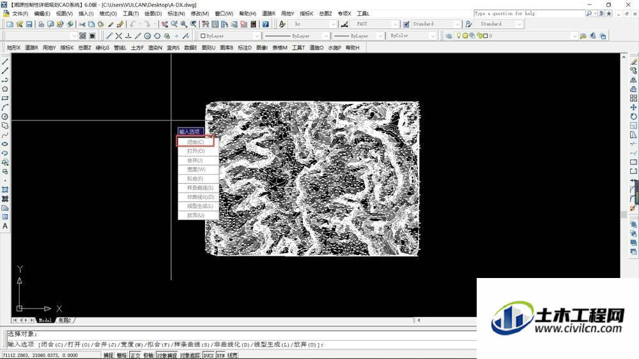This screenshot has width=639, height=359.
Task: Select the Polygon tool in draw toolbar
Action: 5,89
